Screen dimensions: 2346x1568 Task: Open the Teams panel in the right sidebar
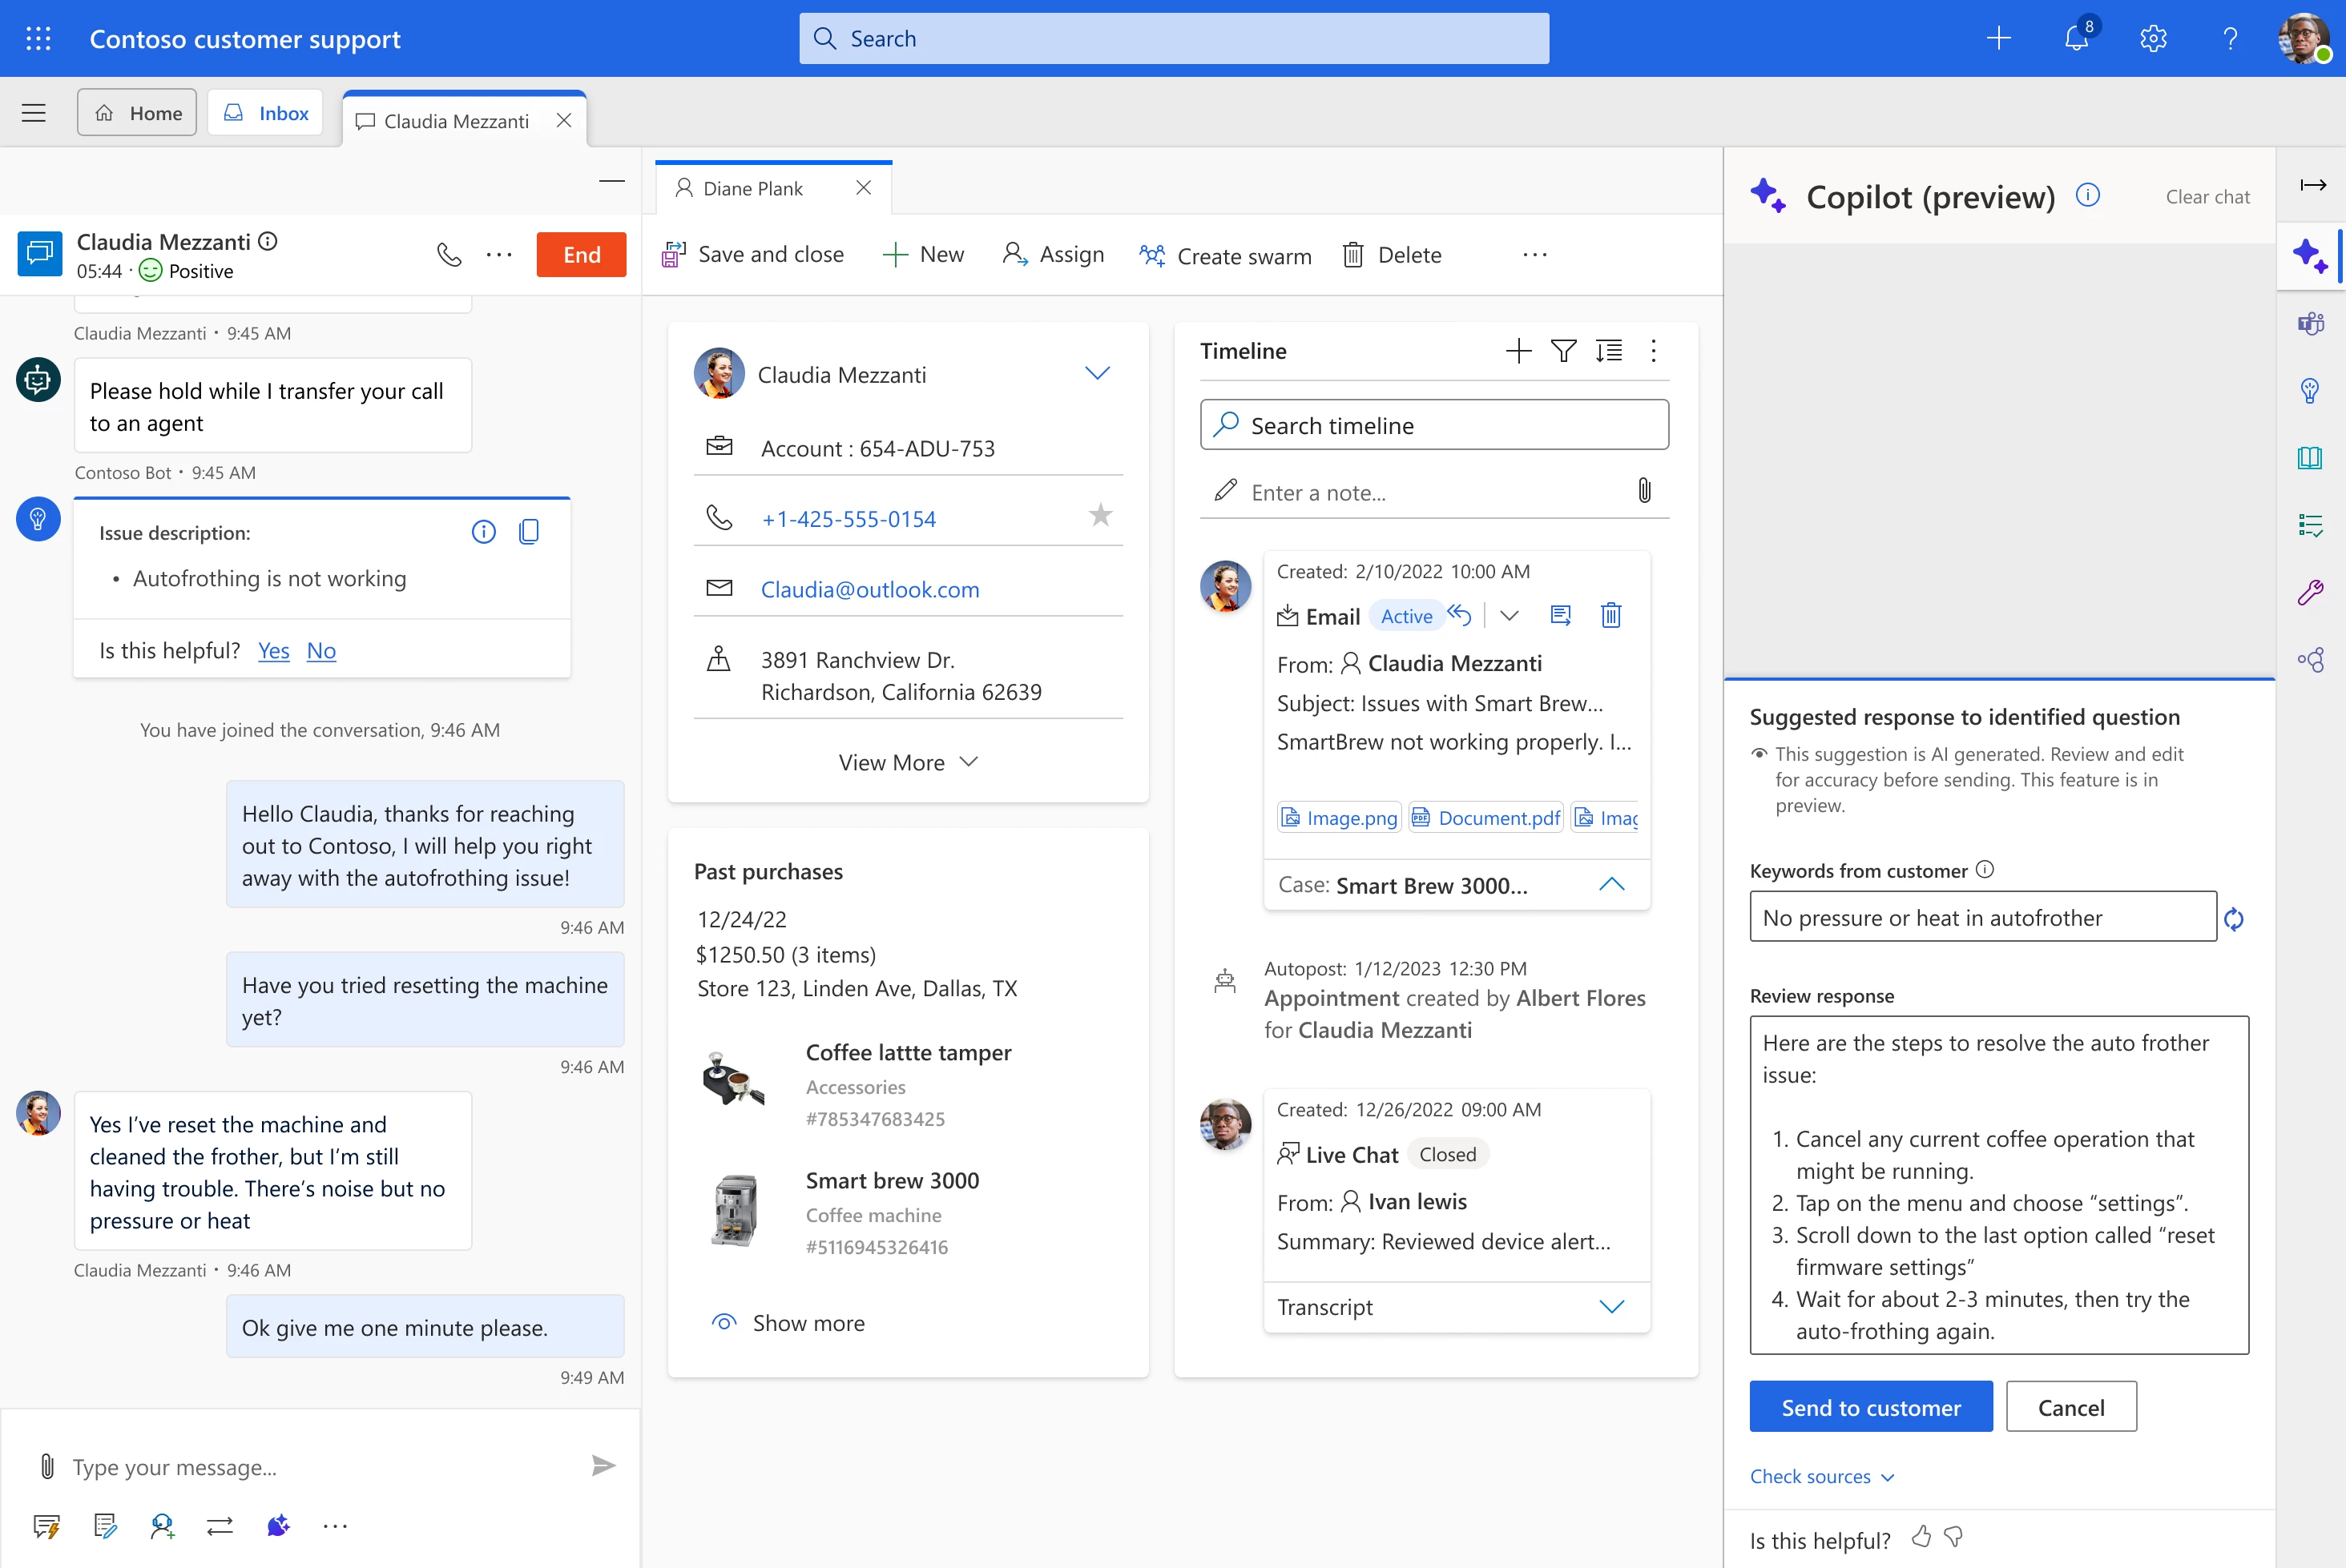2312,323
